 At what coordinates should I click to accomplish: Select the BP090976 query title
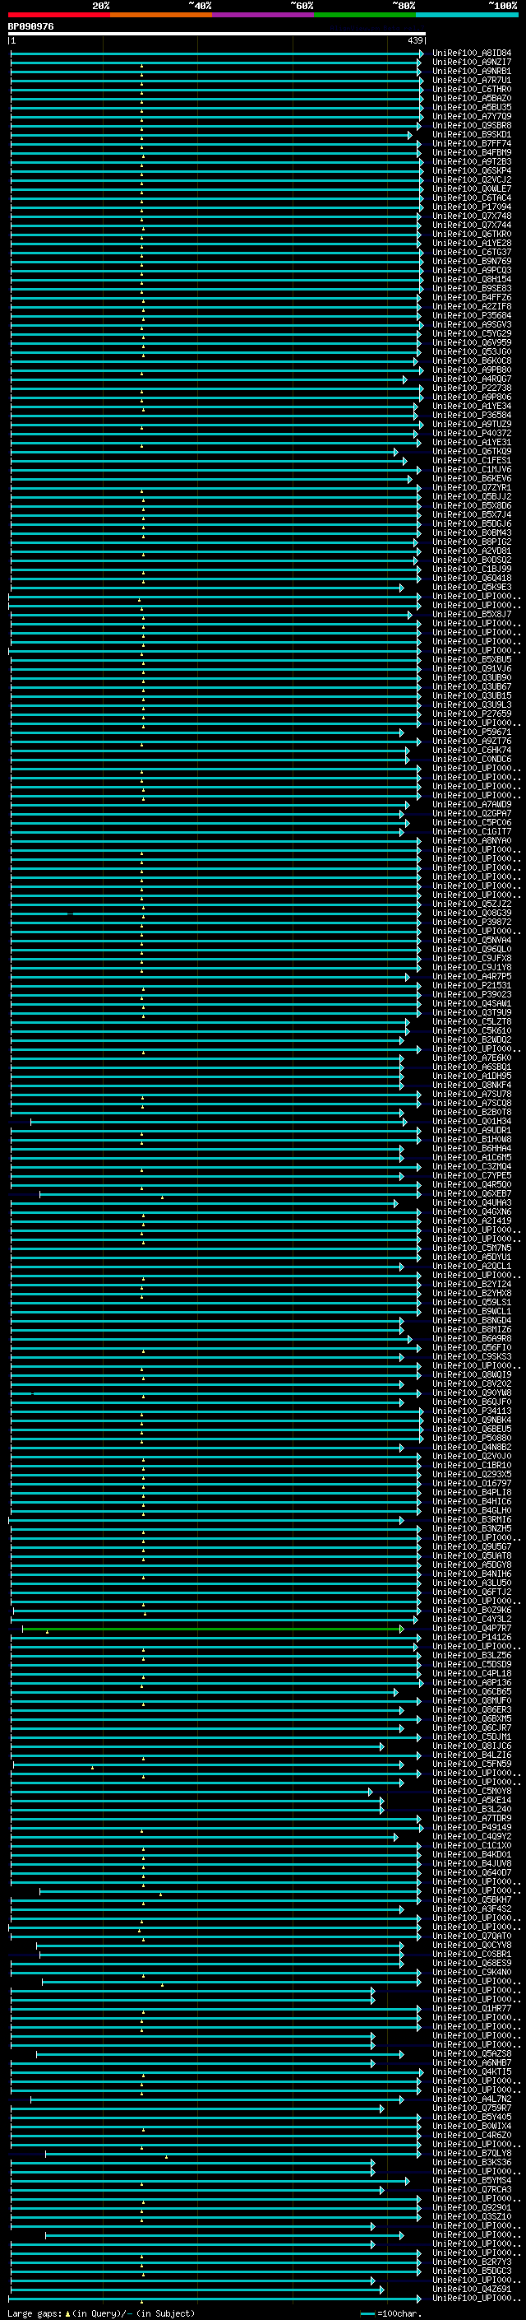click(x=30, y=27)
